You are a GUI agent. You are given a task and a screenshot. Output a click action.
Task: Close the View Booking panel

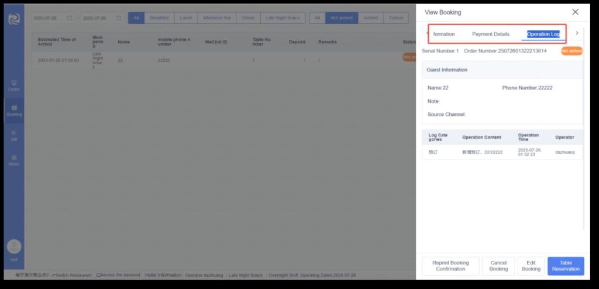575,12
